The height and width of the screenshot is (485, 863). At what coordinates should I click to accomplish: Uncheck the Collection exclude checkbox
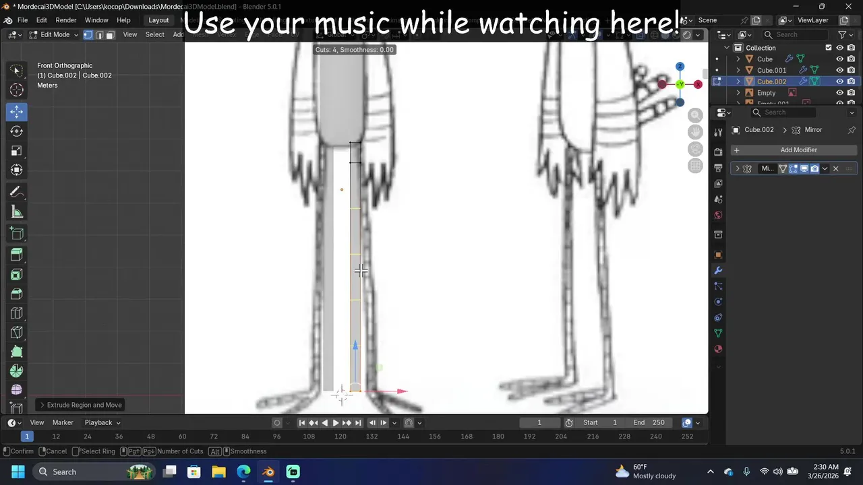point(829,48)
